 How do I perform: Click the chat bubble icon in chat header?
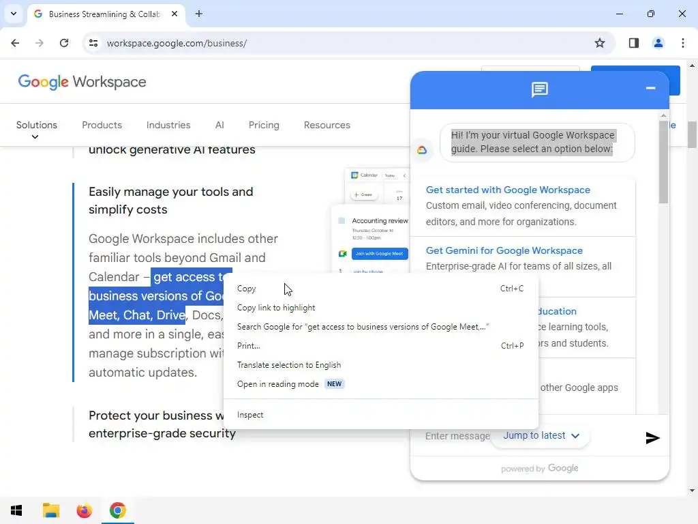pos(540,89)
